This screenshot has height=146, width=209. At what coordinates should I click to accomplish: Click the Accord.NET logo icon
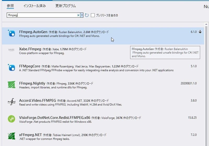11,102
